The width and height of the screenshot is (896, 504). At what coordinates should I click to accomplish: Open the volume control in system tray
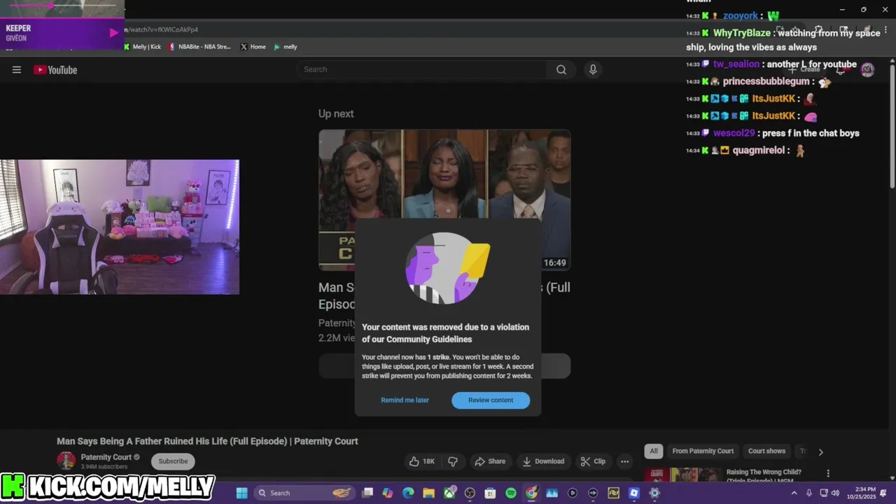835,493
